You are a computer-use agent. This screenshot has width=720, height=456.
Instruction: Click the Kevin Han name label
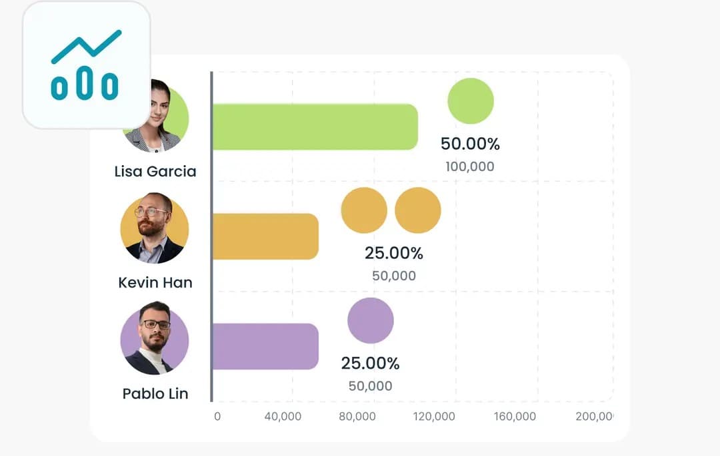(x=155, y=283)
